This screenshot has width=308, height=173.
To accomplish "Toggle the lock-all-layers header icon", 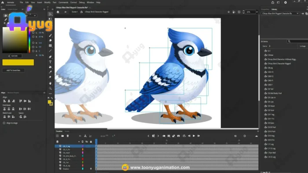I will click(91, 141).
